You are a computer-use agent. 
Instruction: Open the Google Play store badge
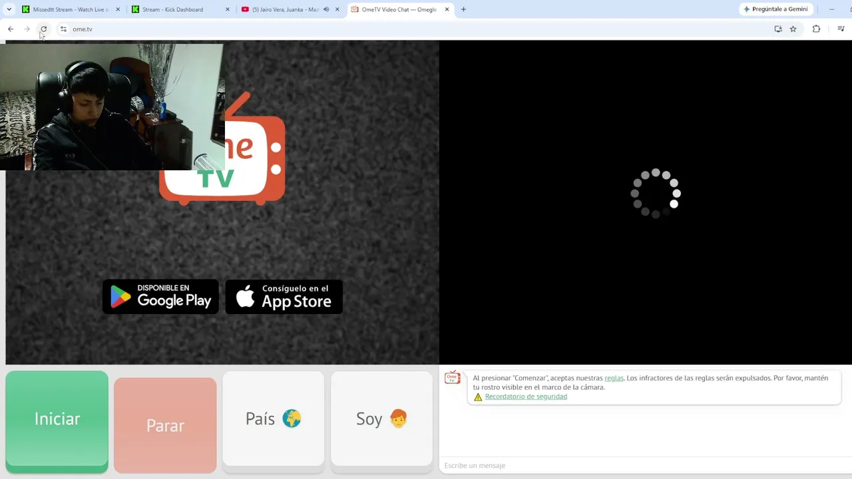click(x=160, y=297)
